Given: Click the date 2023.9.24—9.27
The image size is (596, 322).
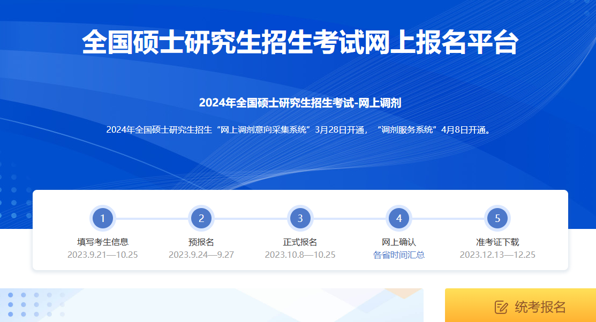Looking at the screenshot, I should coord(201,255).
